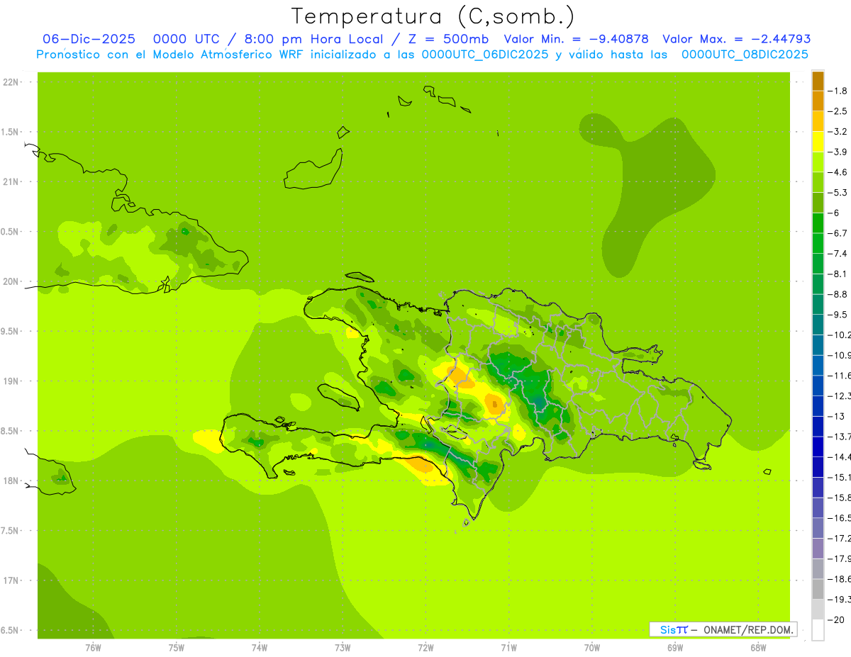The height and width of the screenshot is (657, 851).
Task: Pick the blue swatch between -11.6 and -12.3
Action: 818,386
